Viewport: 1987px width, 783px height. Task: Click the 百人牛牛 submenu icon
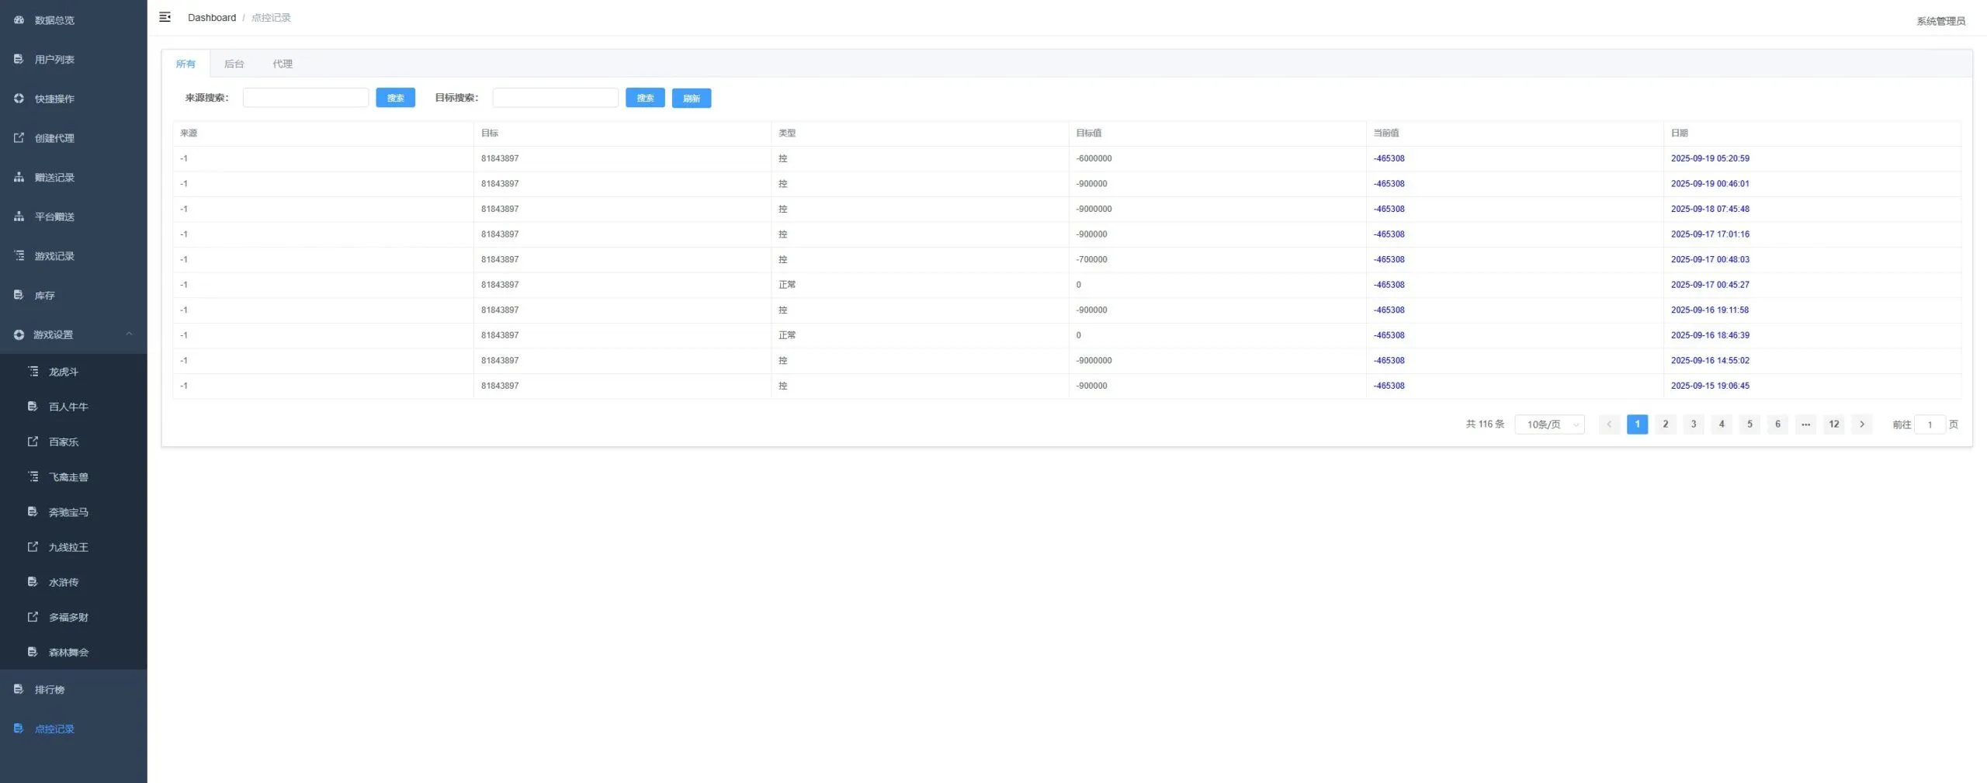(33, 407)
